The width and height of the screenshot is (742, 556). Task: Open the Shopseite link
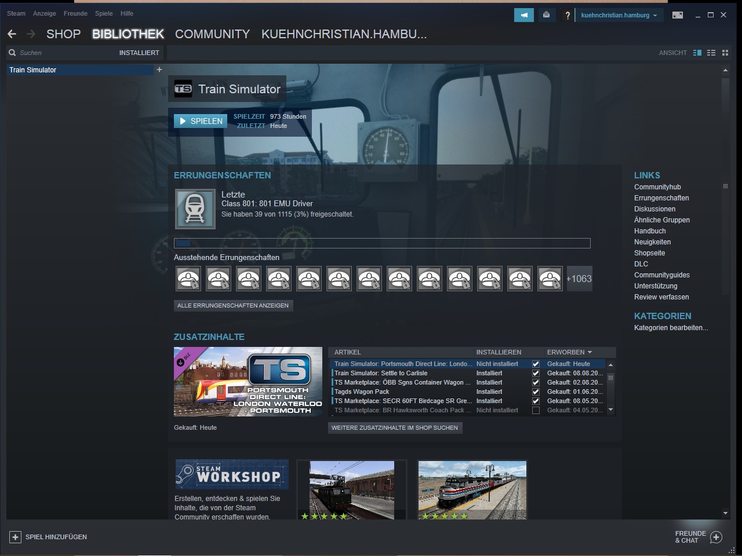(x=649, y=253)
